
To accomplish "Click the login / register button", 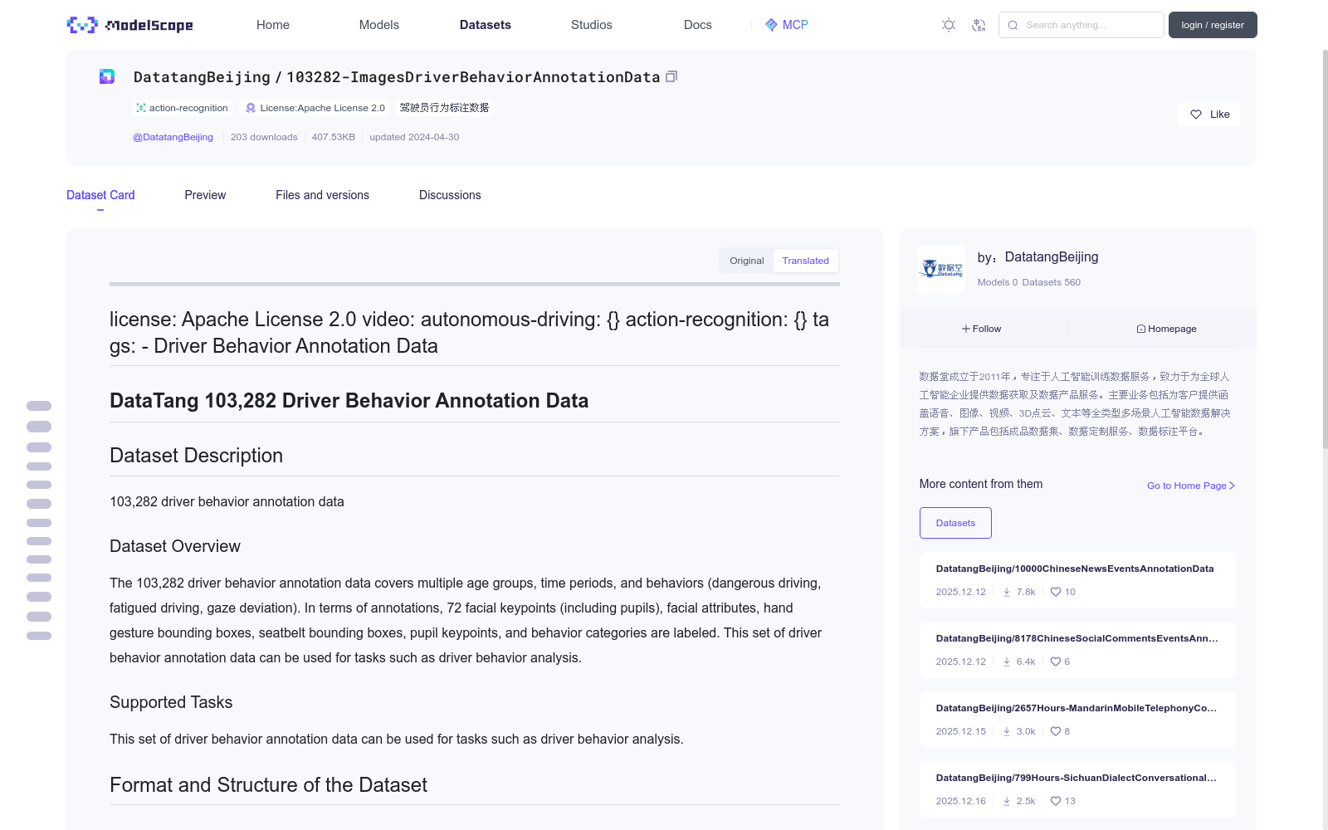I will click(x=1213, y=25).
